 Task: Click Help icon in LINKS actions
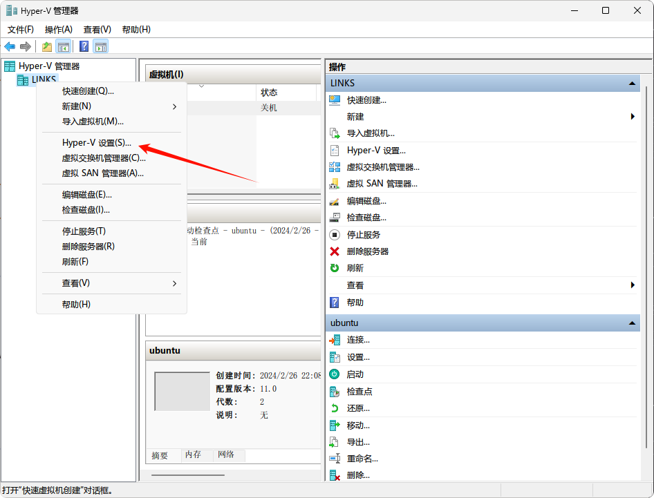click(335, 303)
